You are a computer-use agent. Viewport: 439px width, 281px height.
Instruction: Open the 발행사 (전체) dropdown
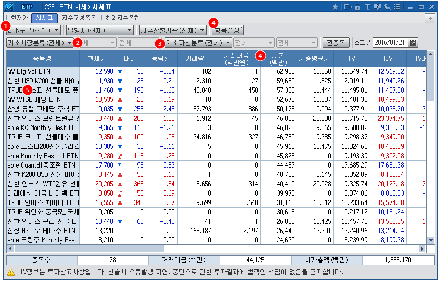tap(100, 30)
